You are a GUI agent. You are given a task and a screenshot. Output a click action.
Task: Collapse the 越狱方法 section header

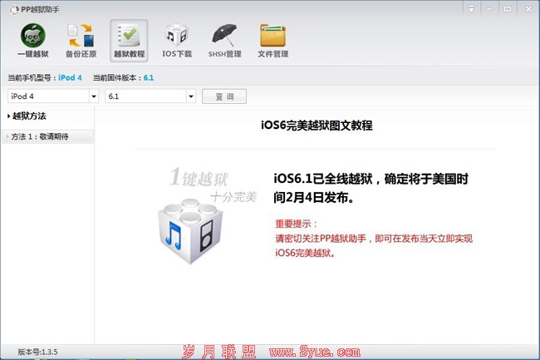(27, 116)
